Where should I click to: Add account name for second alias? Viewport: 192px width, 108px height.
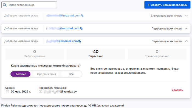pos(21,28)
